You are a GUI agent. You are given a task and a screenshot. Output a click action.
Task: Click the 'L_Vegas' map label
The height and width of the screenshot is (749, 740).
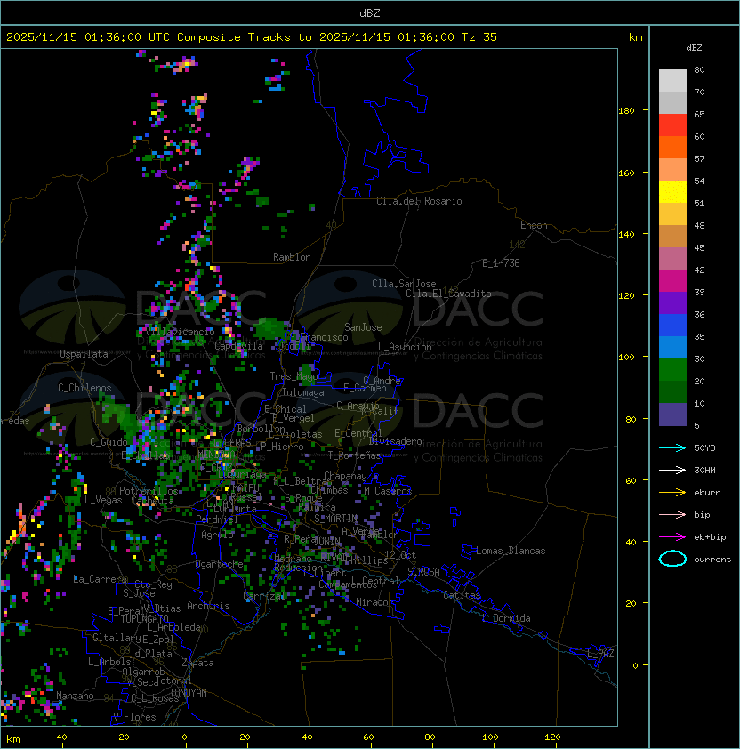click(103, 500)
